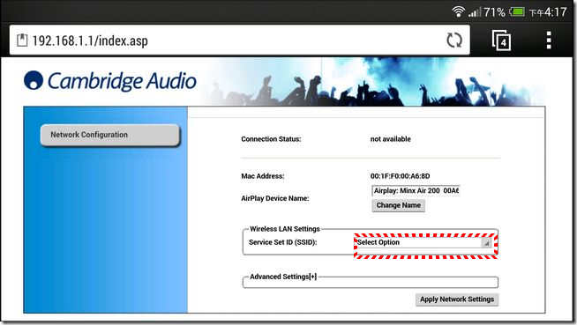Open the Network Configuration tab
Image resolution: width=577 pixels, height=325 pixels.
[110, 135]
